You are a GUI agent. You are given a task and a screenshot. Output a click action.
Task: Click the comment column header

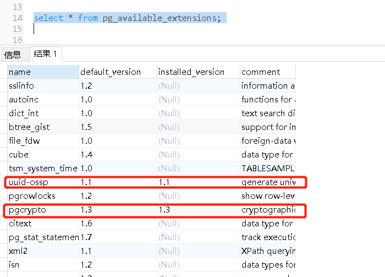pos(268,72)
